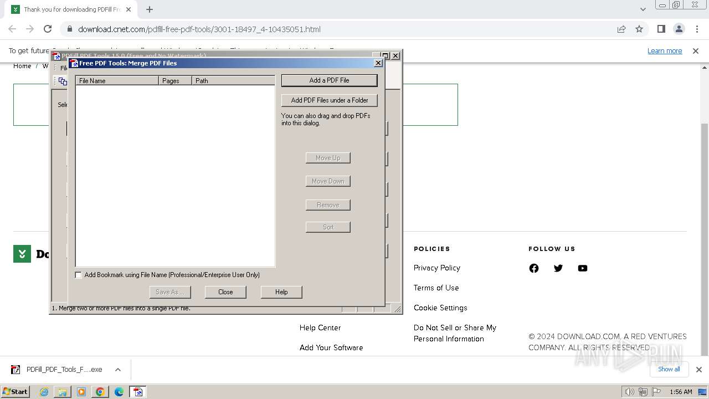Image resolution: width=709 pixels, height=399 pixels.
Task: Click Add a PDF File button
Action: pos(329,80)
